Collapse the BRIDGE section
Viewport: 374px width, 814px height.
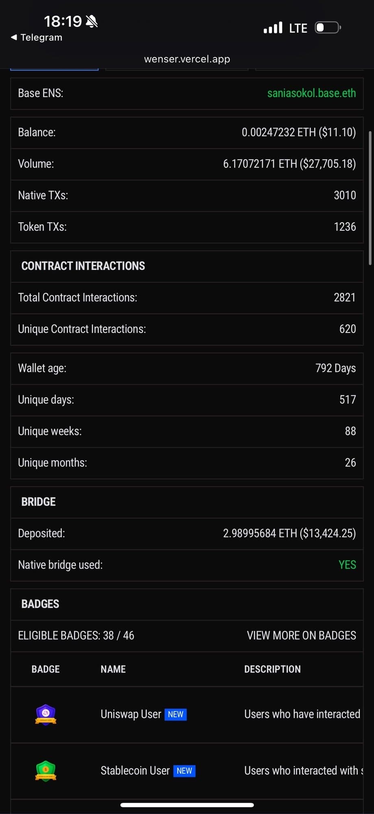click(x=38, y=502)
